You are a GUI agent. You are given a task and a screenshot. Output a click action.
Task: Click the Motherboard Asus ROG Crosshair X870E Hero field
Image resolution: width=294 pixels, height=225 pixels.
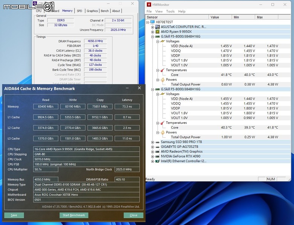pyautogui.click(x=86, y=195)
